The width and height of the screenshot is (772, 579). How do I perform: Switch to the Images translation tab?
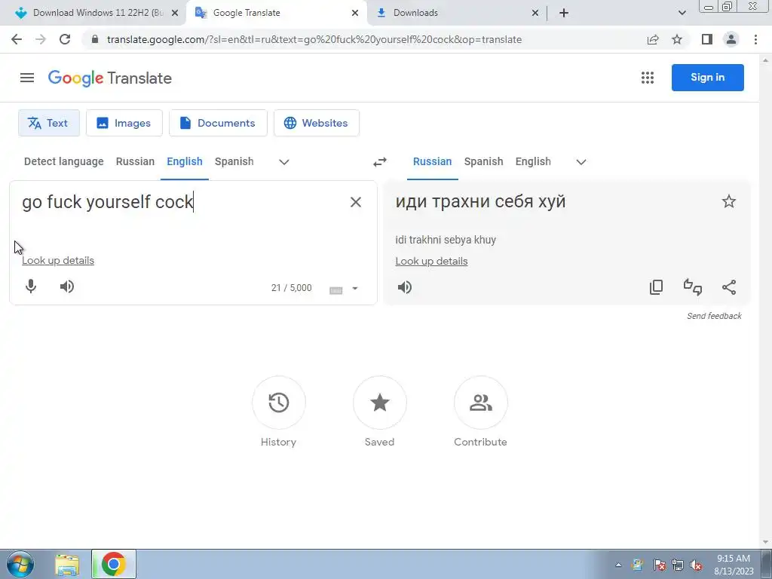click(124, 123)
